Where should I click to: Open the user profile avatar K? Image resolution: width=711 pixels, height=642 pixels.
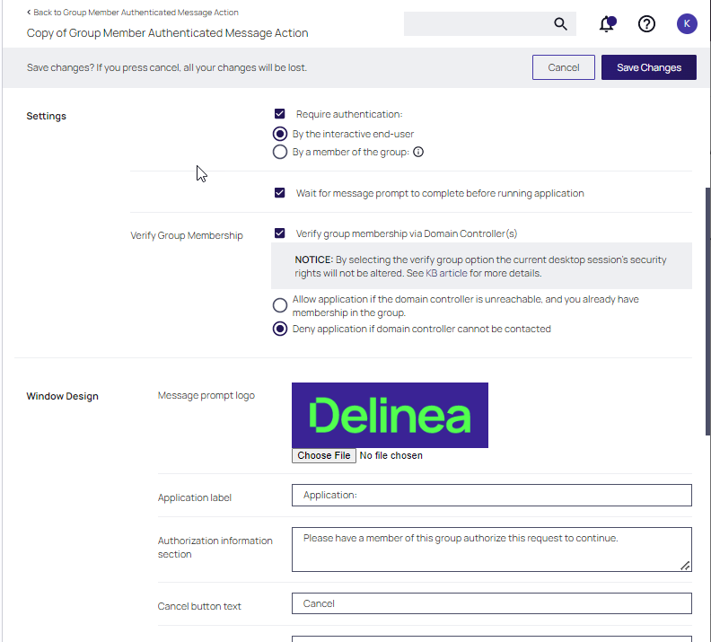[x=686, y=24]
